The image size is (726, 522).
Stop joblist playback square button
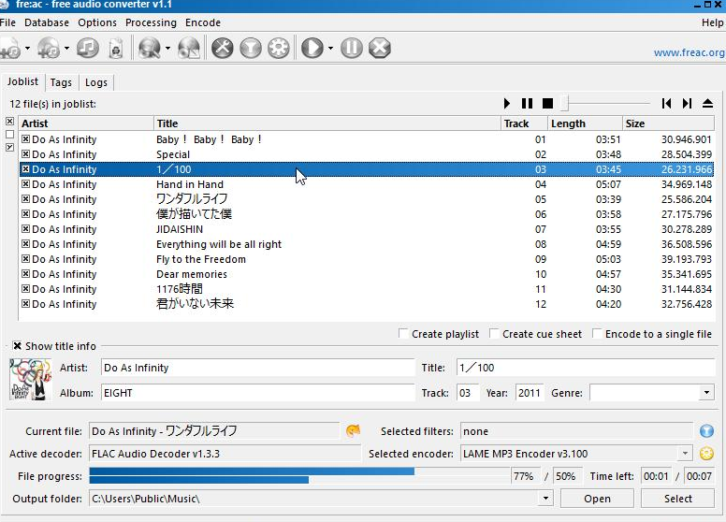[547, 103]
